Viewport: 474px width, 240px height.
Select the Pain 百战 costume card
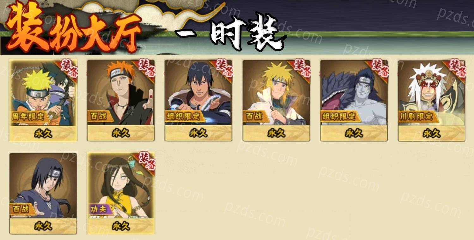121,100
